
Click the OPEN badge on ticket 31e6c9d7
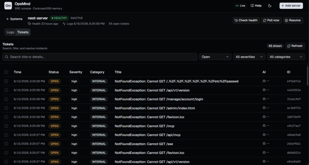point(54,99)
